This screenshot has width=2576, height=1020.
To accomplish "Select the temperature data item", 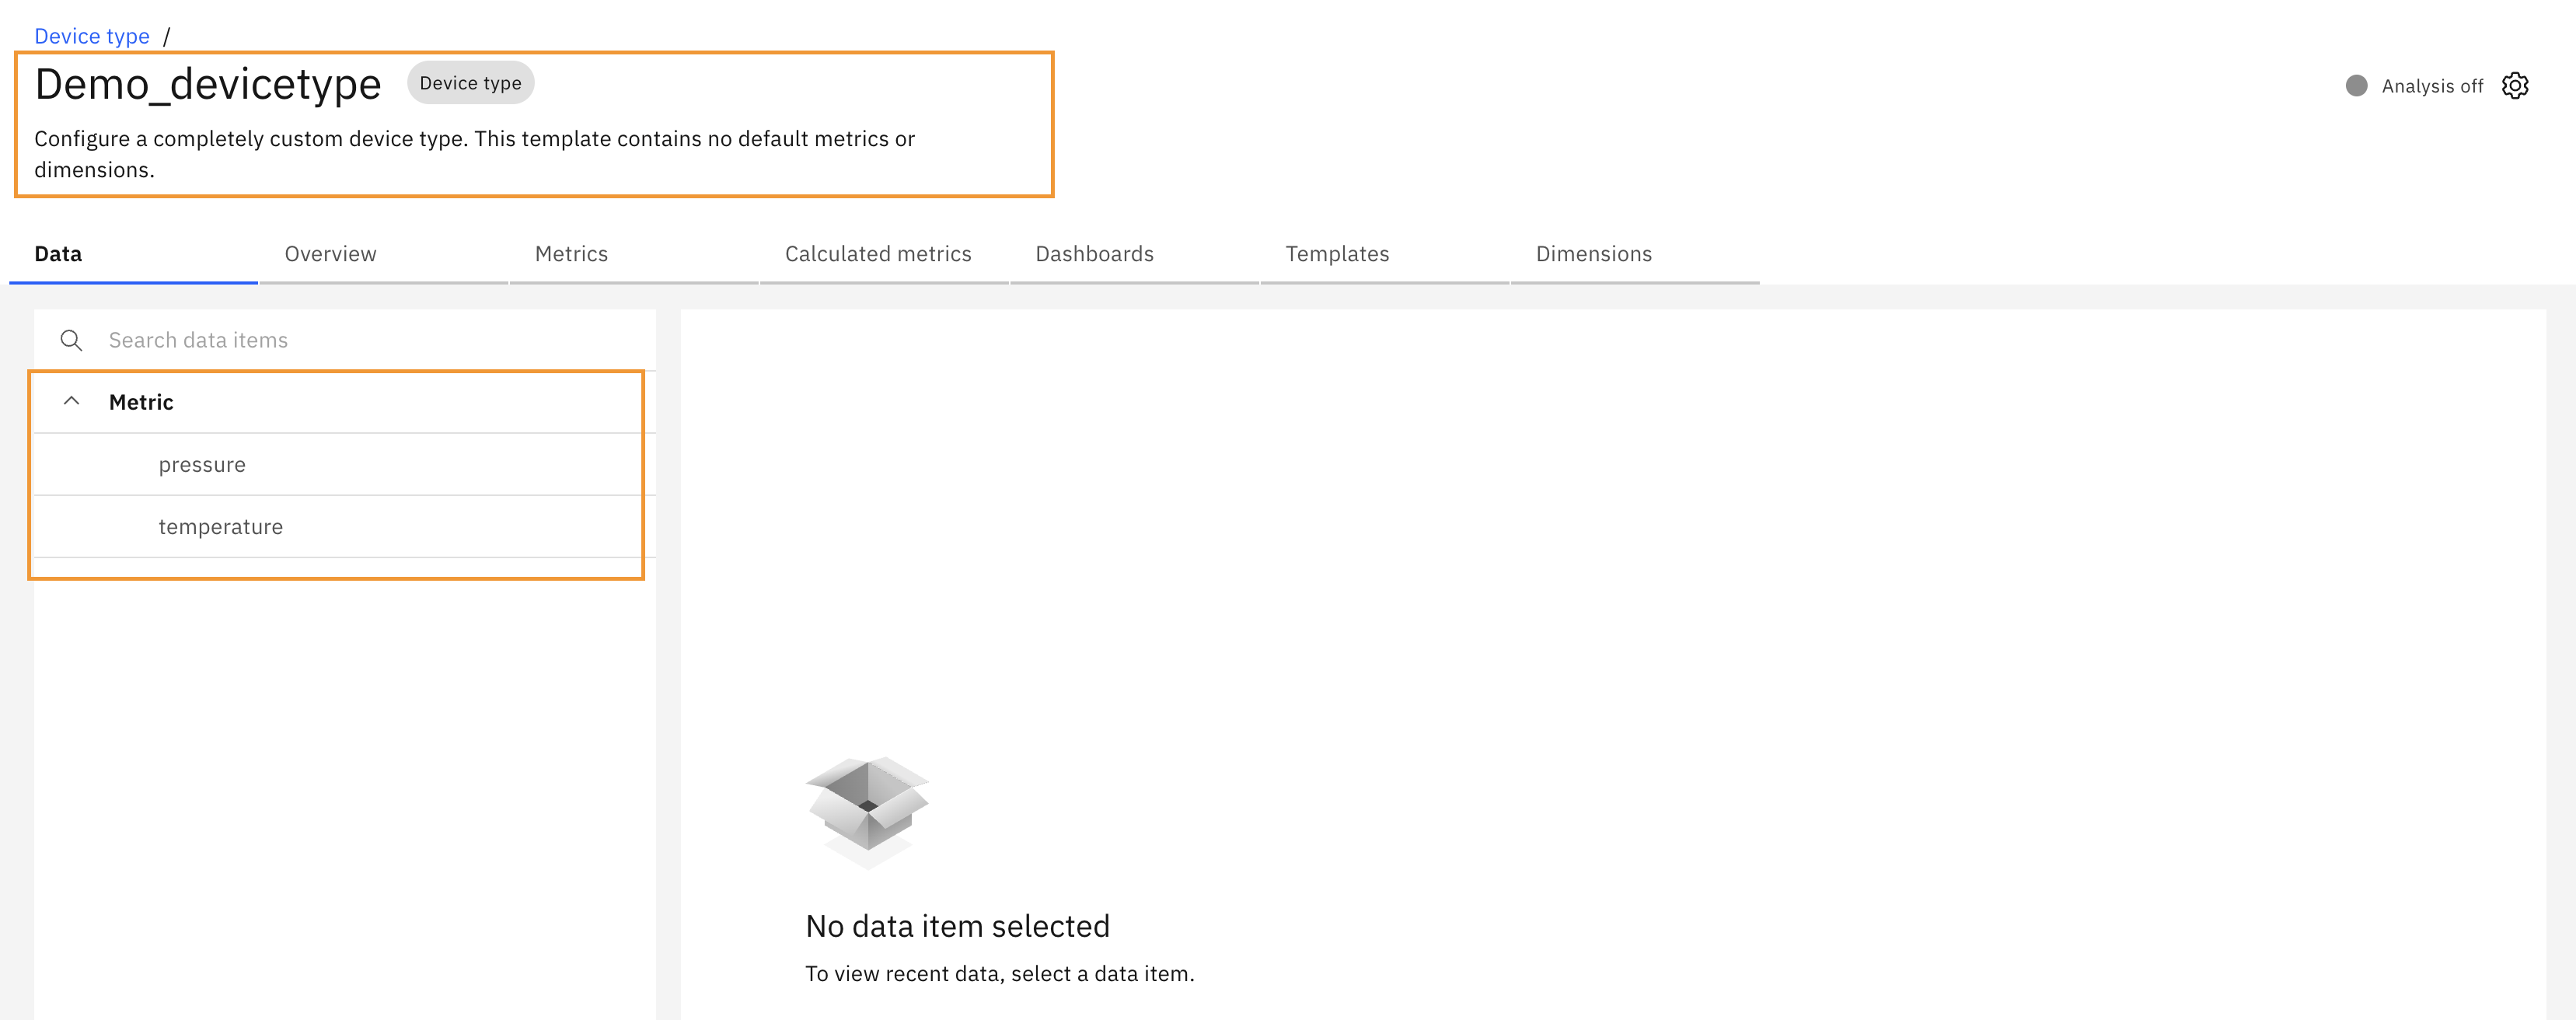I will click(345, 527).
